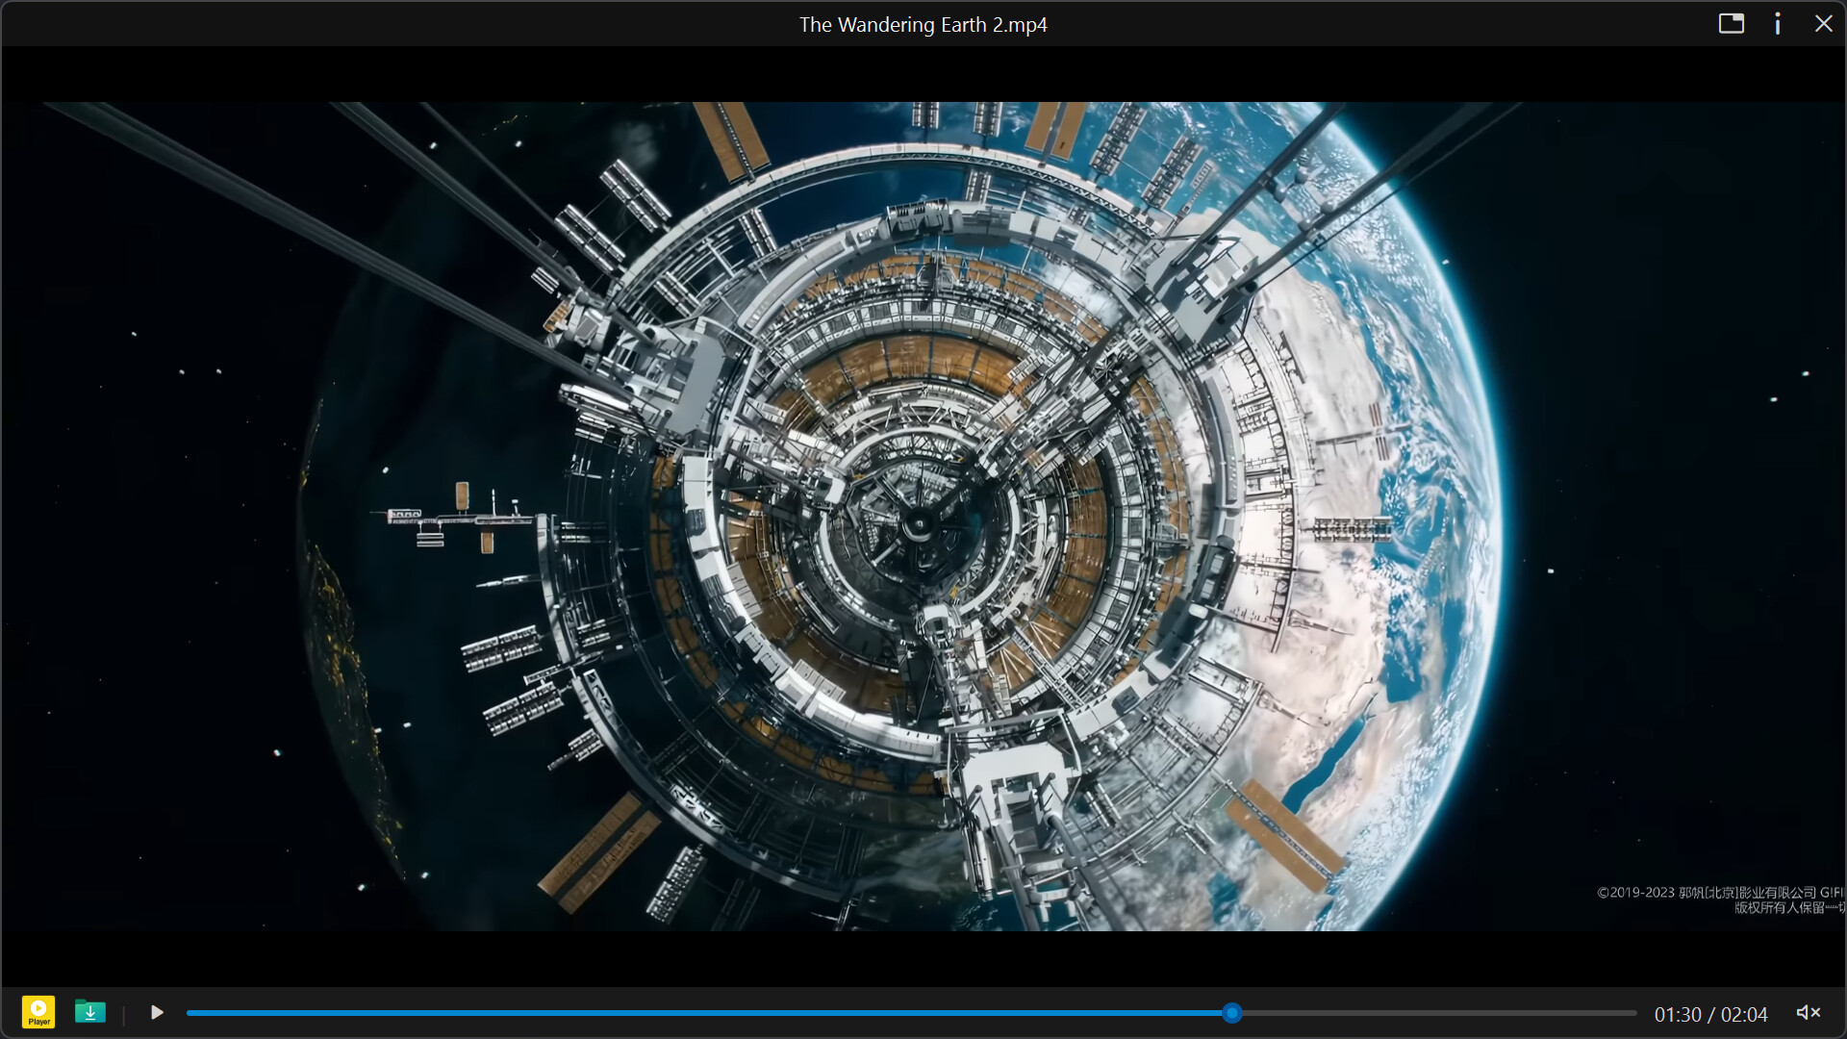Unmute audio via muted speaker icon
Viewport: 1847px width, 1039px height.
(1809, 1012)
